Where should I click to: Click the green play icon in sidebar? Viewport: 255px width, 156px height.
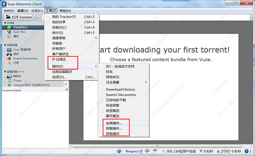(x=9, y=27)
